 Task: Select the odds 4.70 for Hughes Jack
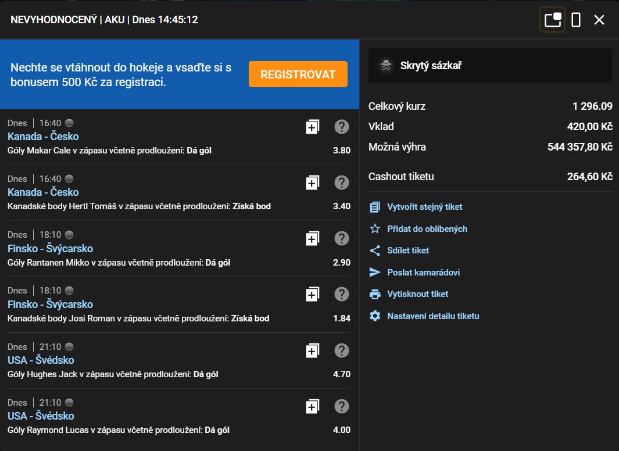pyautogui.click(x=342, y=374)
